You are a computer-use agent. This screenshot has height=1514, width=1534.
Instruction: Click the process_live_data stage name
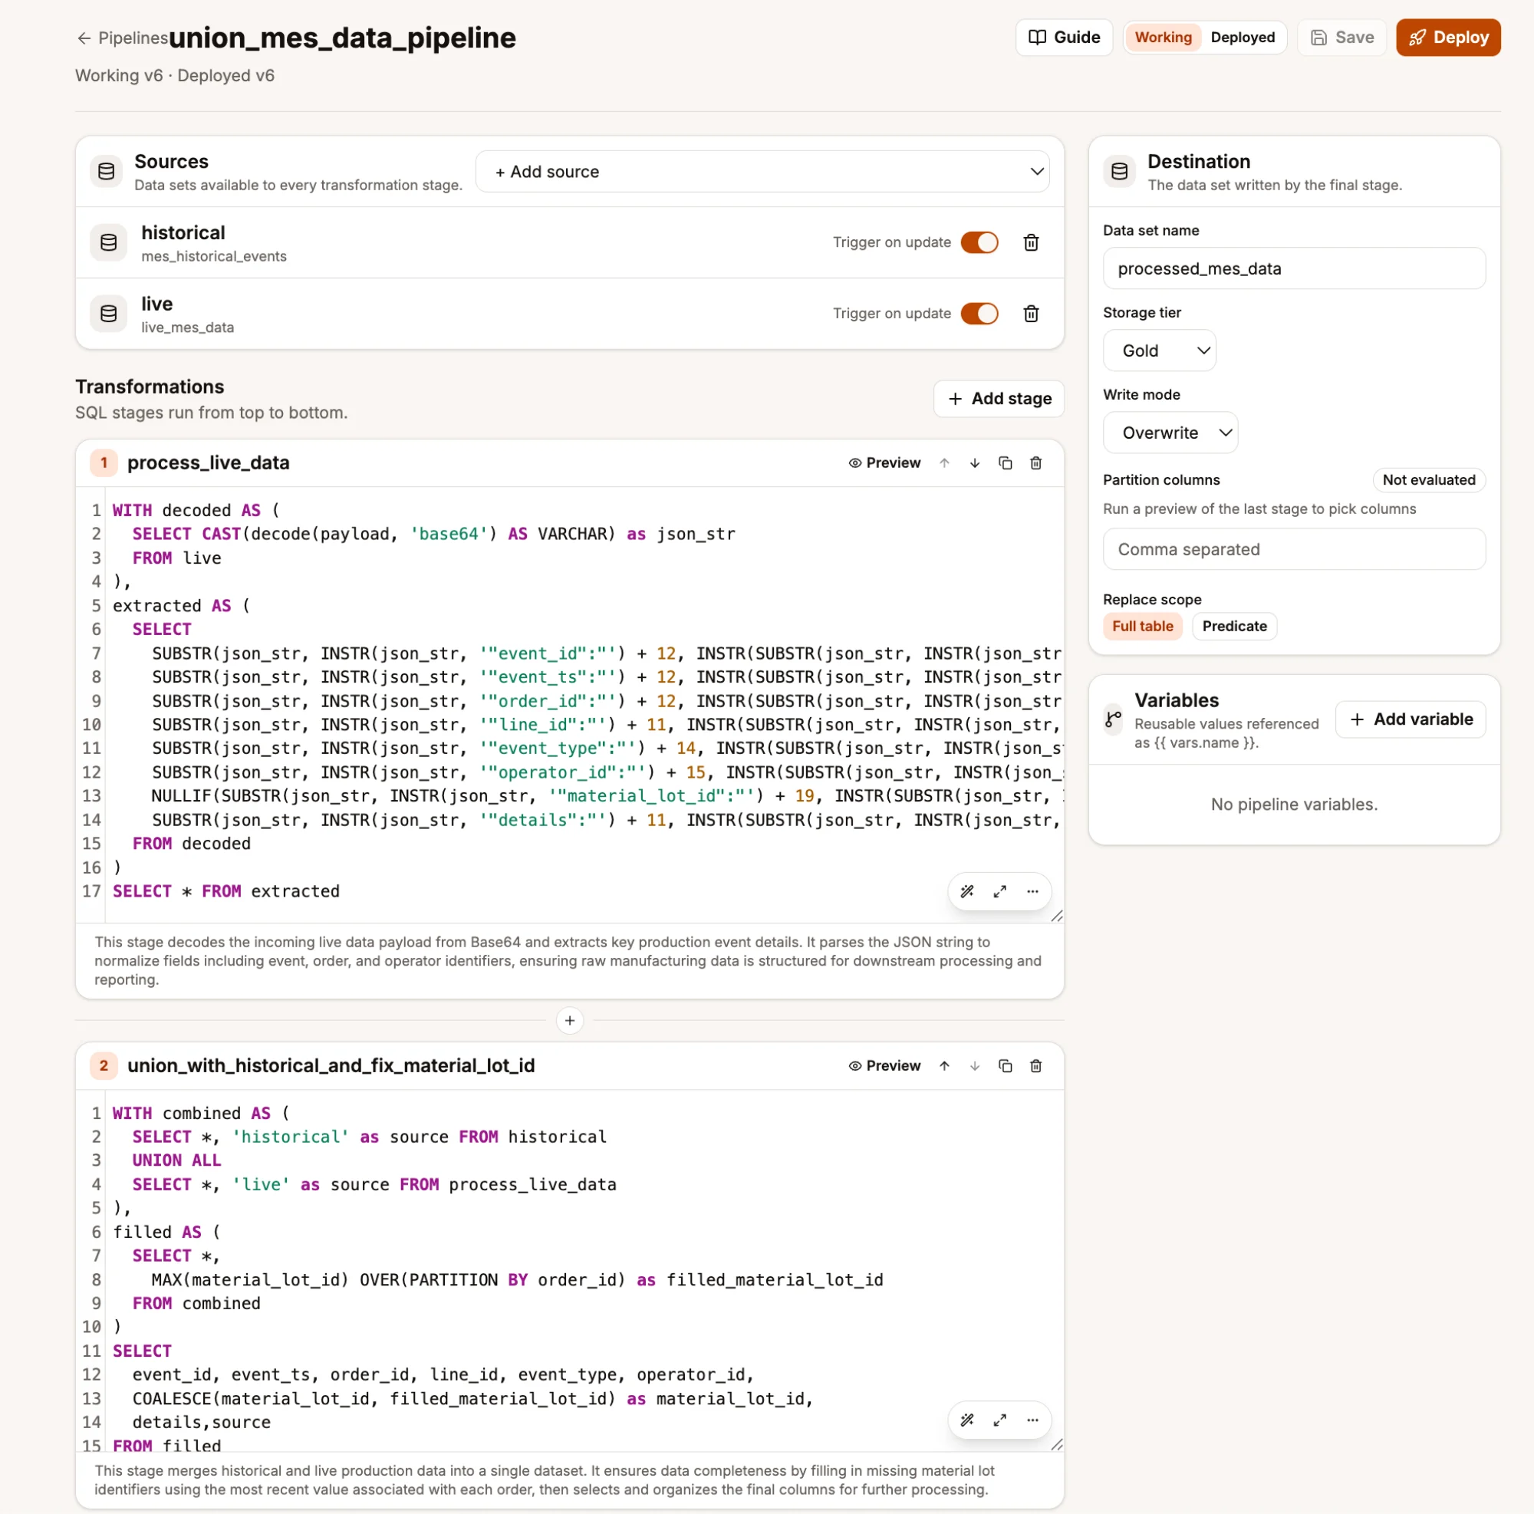(208, 462)
